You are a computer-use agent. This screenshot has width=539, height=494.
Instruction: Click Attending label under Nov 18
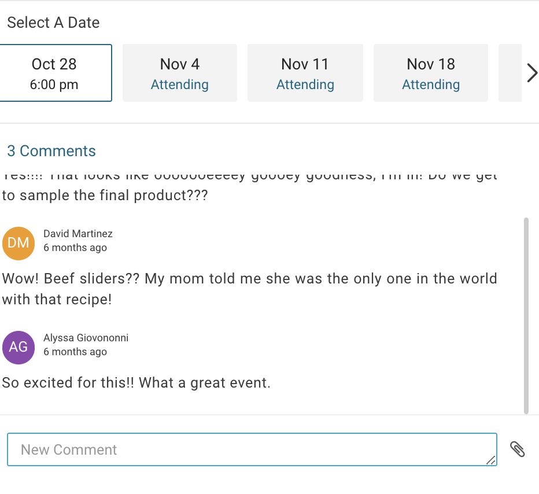point(431,84)
